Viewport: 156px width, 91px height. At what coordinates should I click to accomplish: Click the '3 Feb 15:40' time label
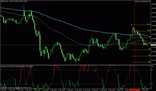[37, 90]
